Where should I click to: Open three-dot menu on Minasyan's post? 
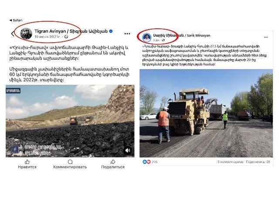click(x=266, y=37)
